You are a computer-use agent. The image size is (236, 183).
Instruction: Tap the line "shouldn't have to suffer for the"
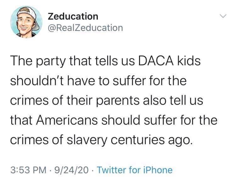click(x=98, y=80)
